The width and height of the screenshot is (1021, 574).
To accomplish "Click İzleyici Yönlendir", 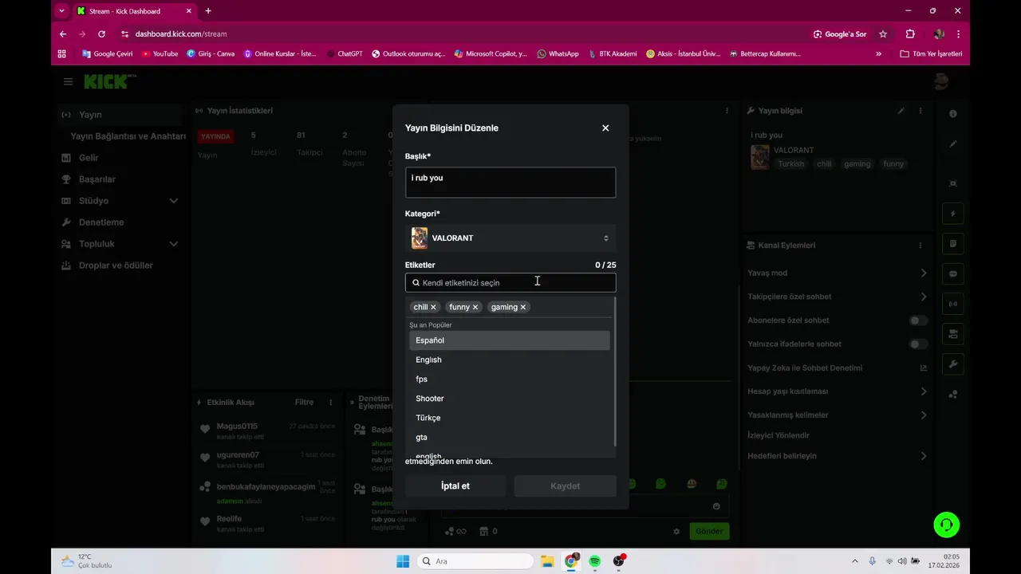I will tap(779, 435).
